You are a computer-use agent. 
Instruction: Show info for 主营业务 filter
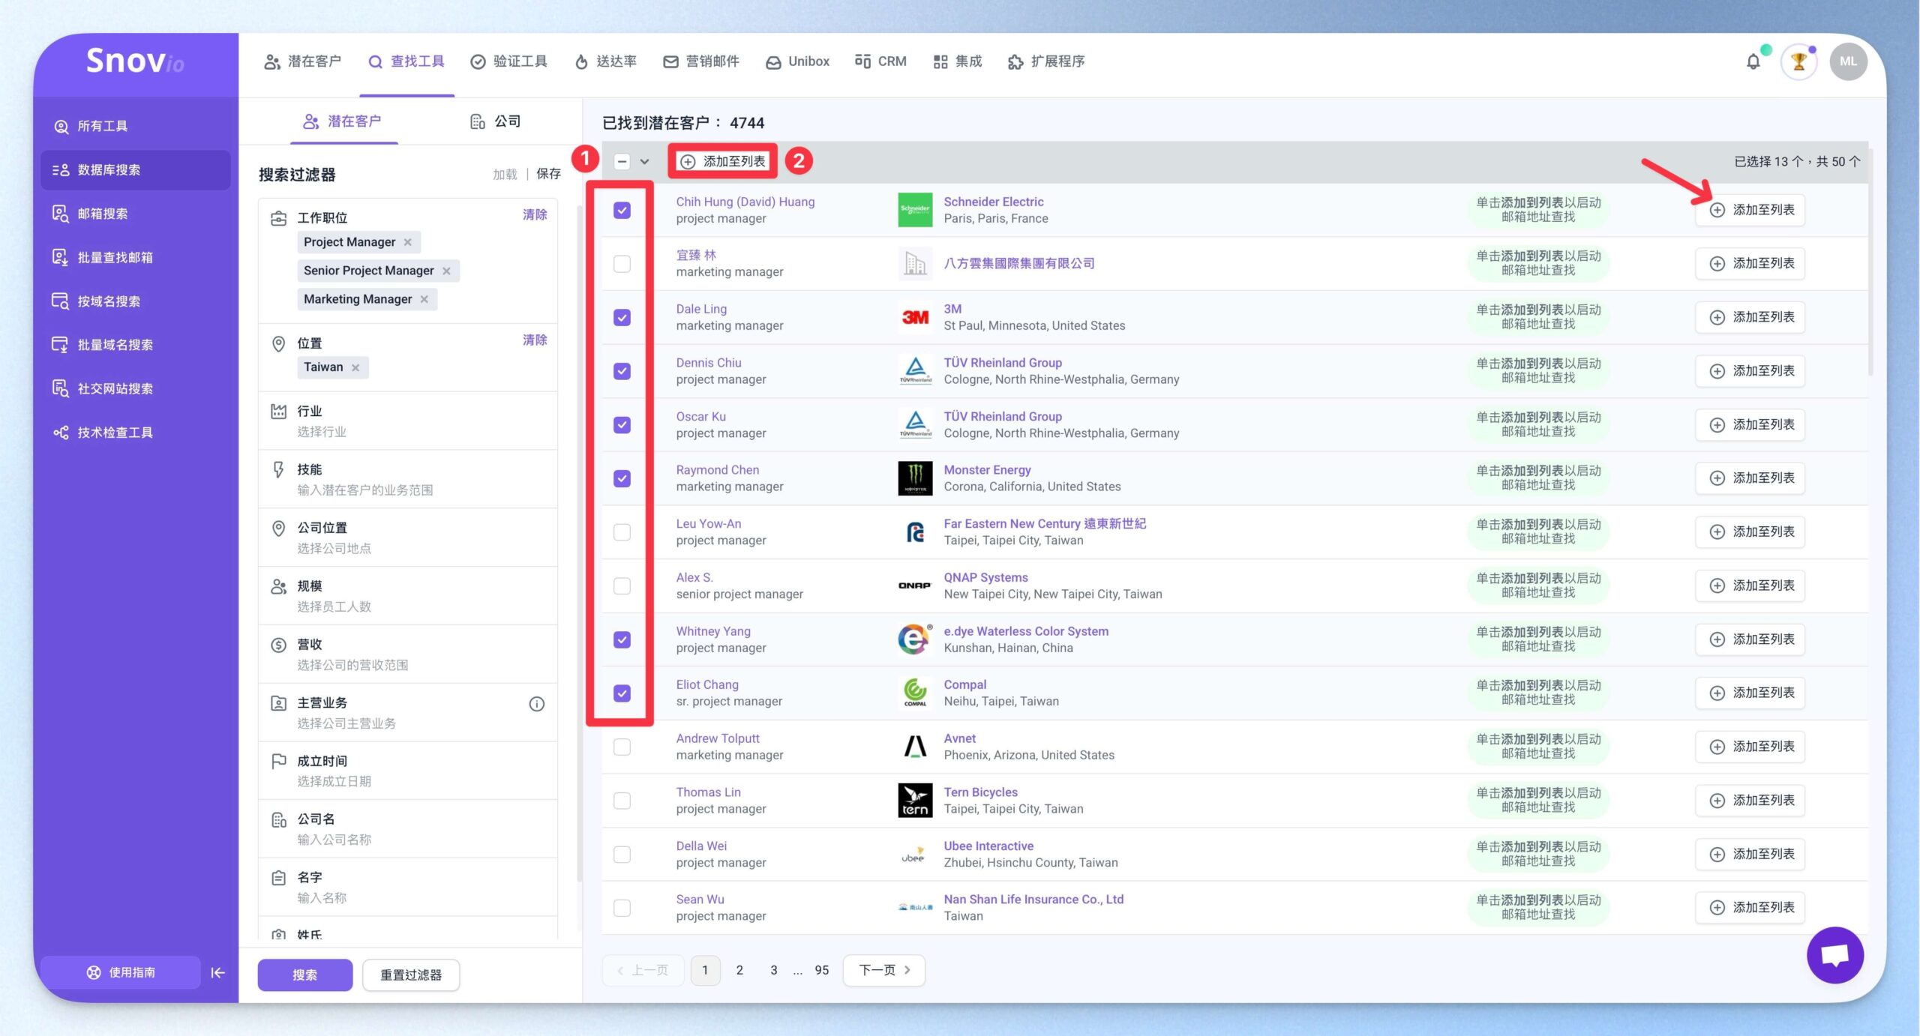point(536,704)
